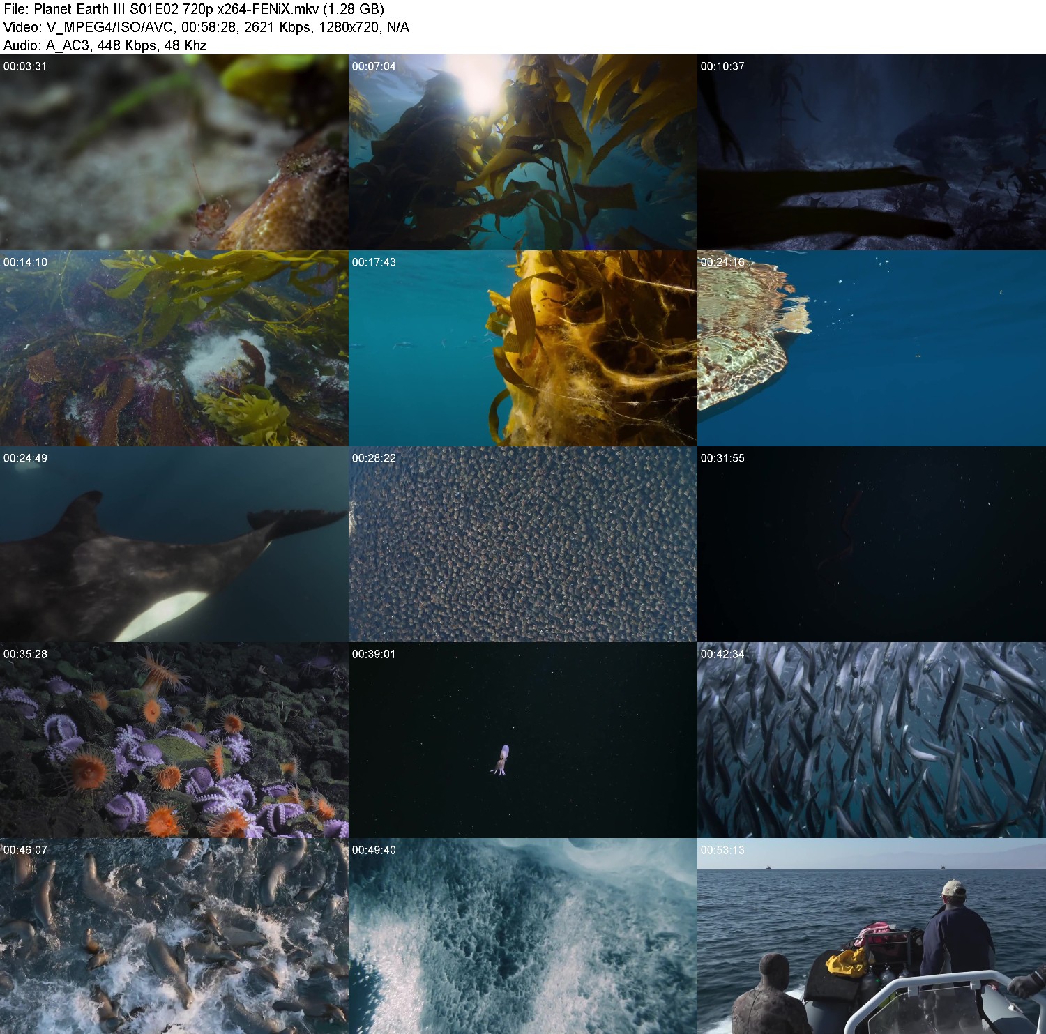
Task: Select the dark deep-sea thumbnail at 00:31:55
Action: pyautogui.click(x=872, y=544)
